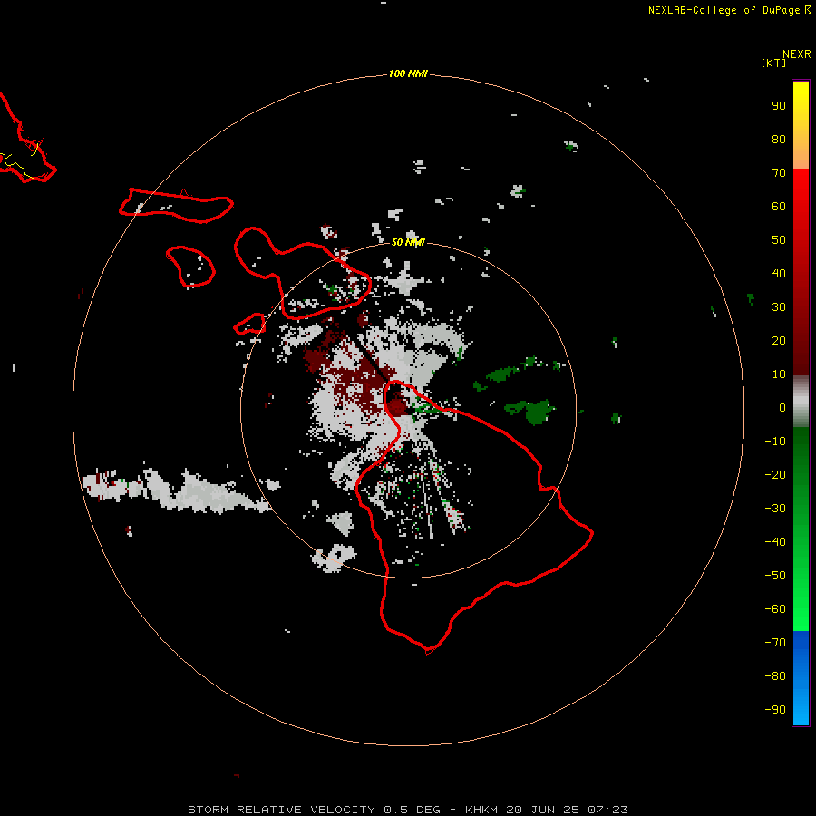This screenshot has width=816, height=816.
Task: Click the KT units label above color bar
Action: 774,63
